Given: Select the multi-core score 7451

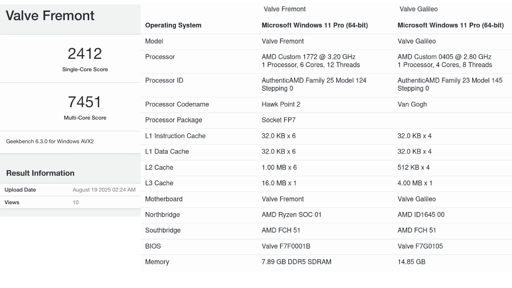Looking at the screenshot, I should click(85, 102).
